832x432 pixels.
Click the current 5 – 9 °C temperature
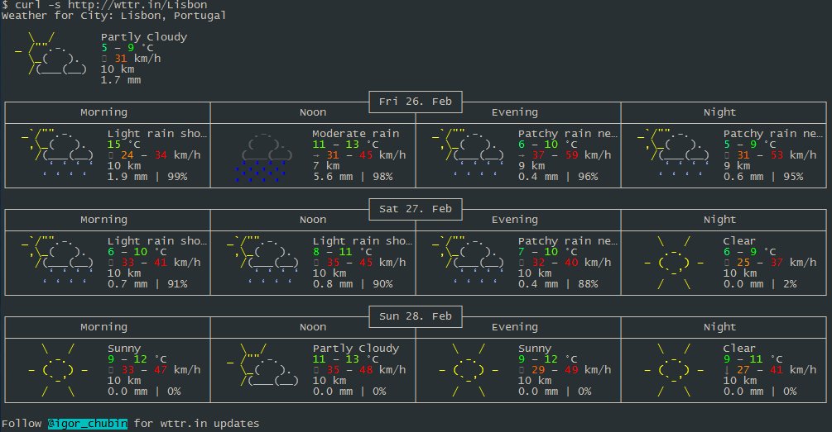pyautogui.click(x=127, y=48)
